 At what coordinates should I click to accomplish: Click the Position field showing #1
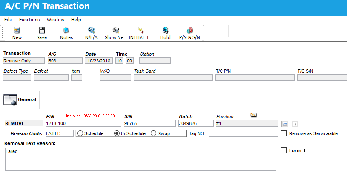pyautogui.click(x=247, y=123)
